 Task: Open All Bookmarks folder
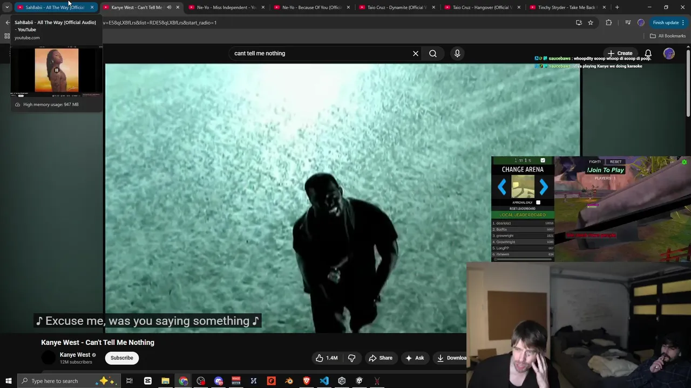click(668, 36)
